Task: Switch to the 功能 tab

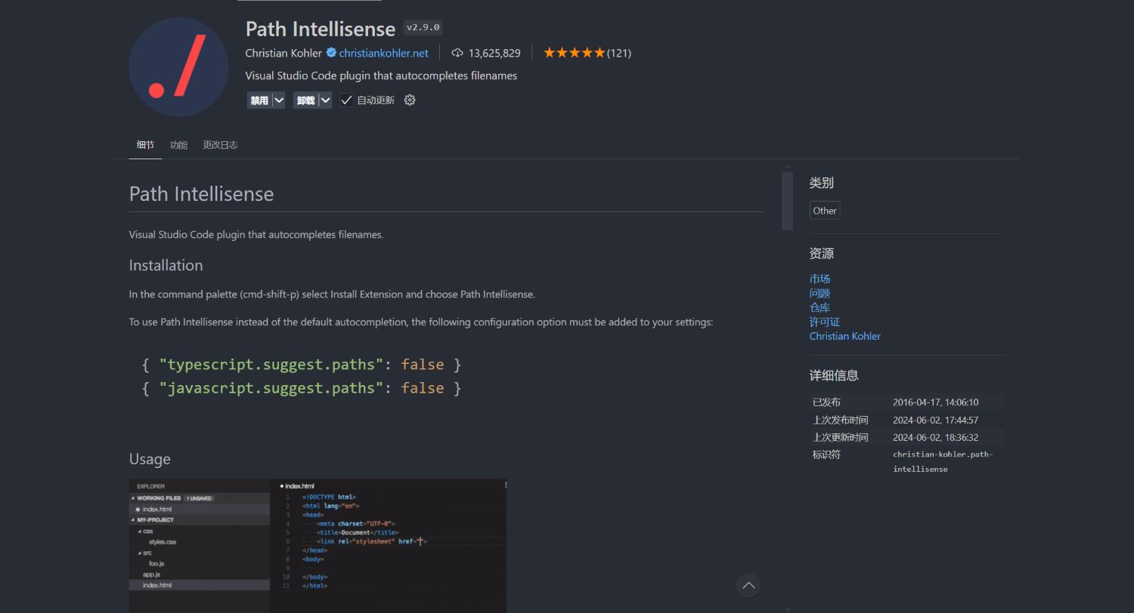Action: pyautogui.click(x=178, y=145)
